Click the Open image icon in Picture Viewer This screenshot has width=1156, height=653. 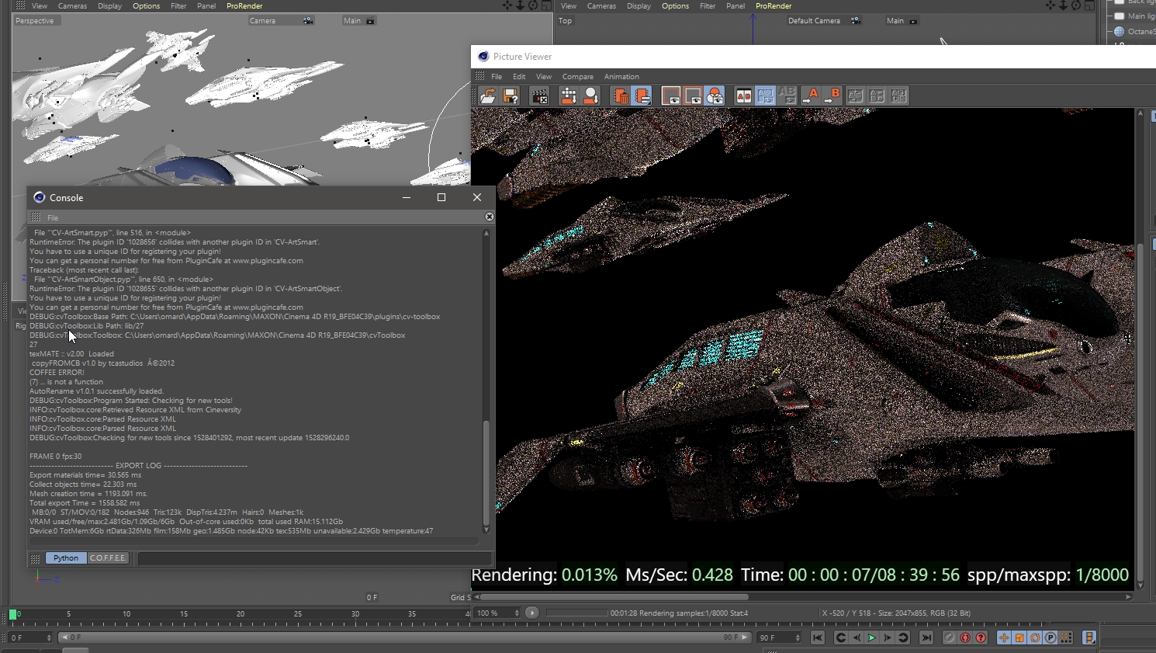coord(488,96)
